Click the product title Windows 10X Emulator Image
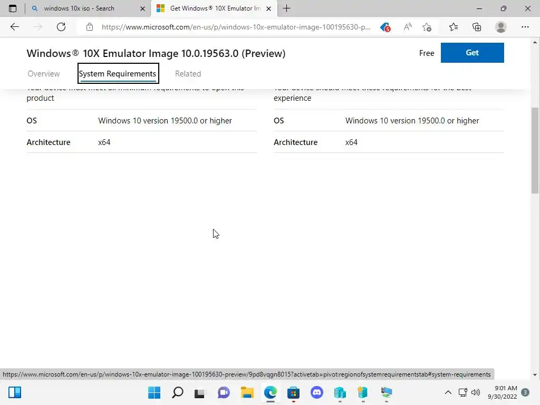Viewport: 540px width, 405px height. tap(156, 53)
